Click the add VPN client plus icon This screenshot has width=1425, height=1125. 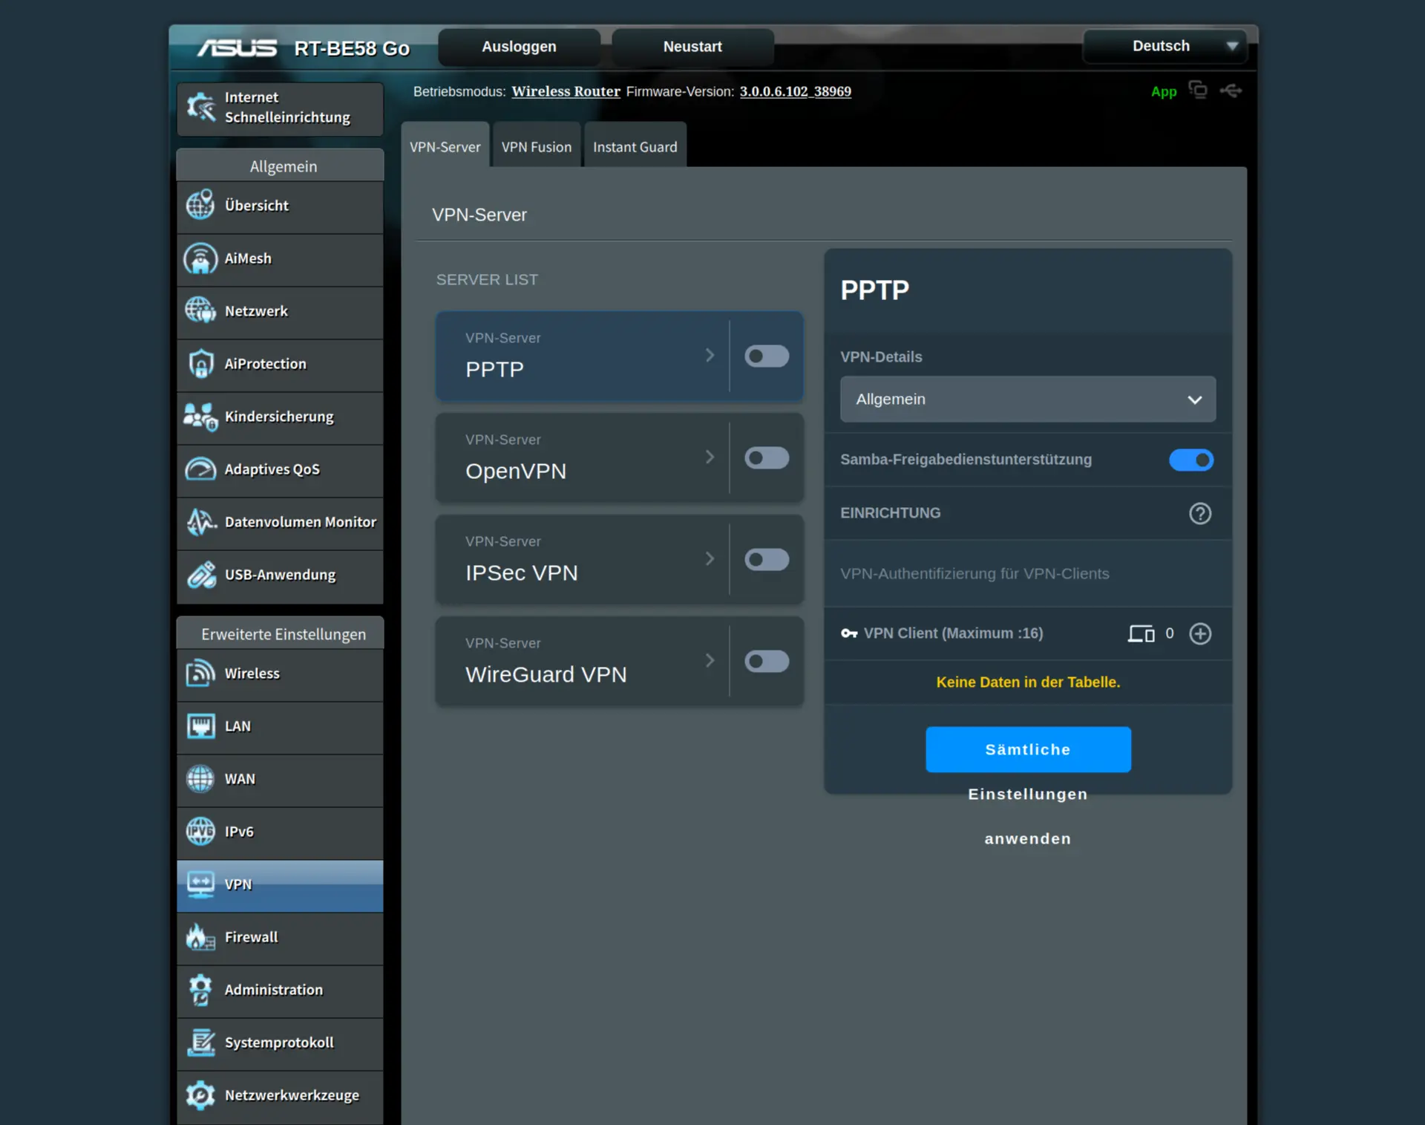[x=1199, y=633]
